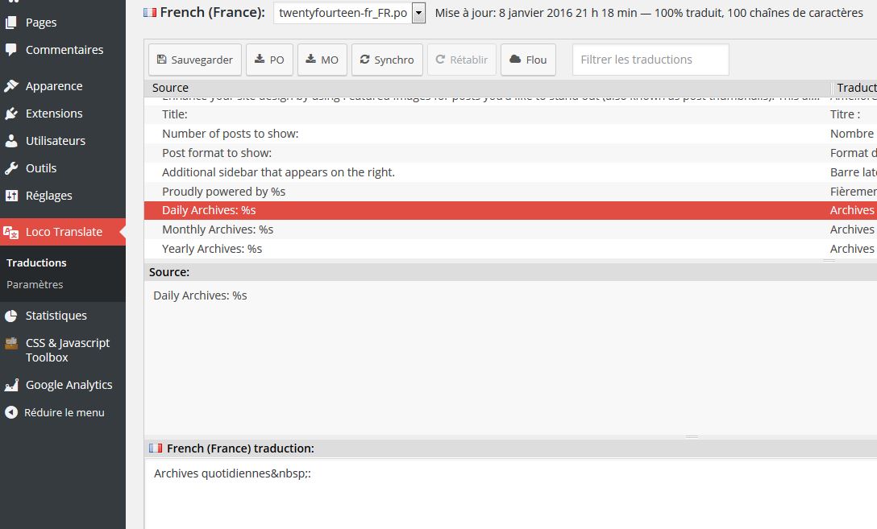This screenshot has width=877, height=529.
Task: Go to the Traductions submenu
Action: pos(36,262)
